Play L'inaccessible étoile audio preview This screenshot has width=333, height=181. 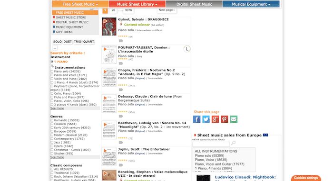[x=105, y=49]
